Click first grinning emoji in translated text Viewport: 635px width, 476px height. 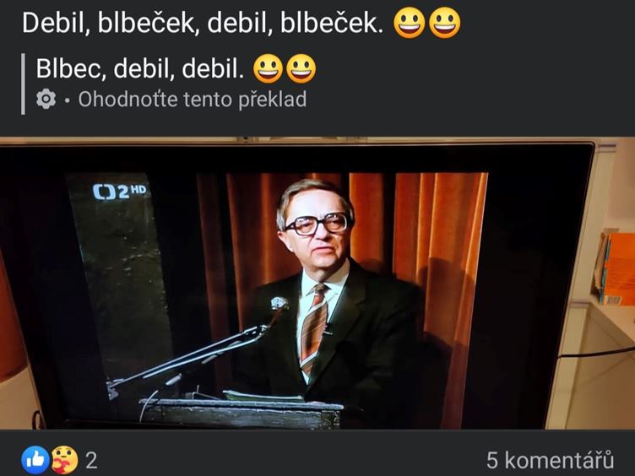[x=268, y=68]
